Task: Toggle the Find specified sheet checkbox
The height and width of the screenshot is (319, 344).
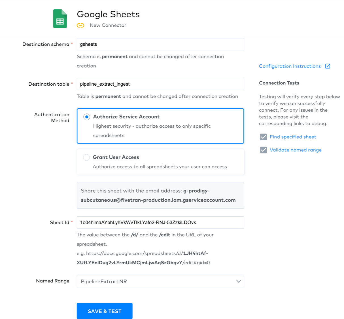Action: [x=264, y=137]
